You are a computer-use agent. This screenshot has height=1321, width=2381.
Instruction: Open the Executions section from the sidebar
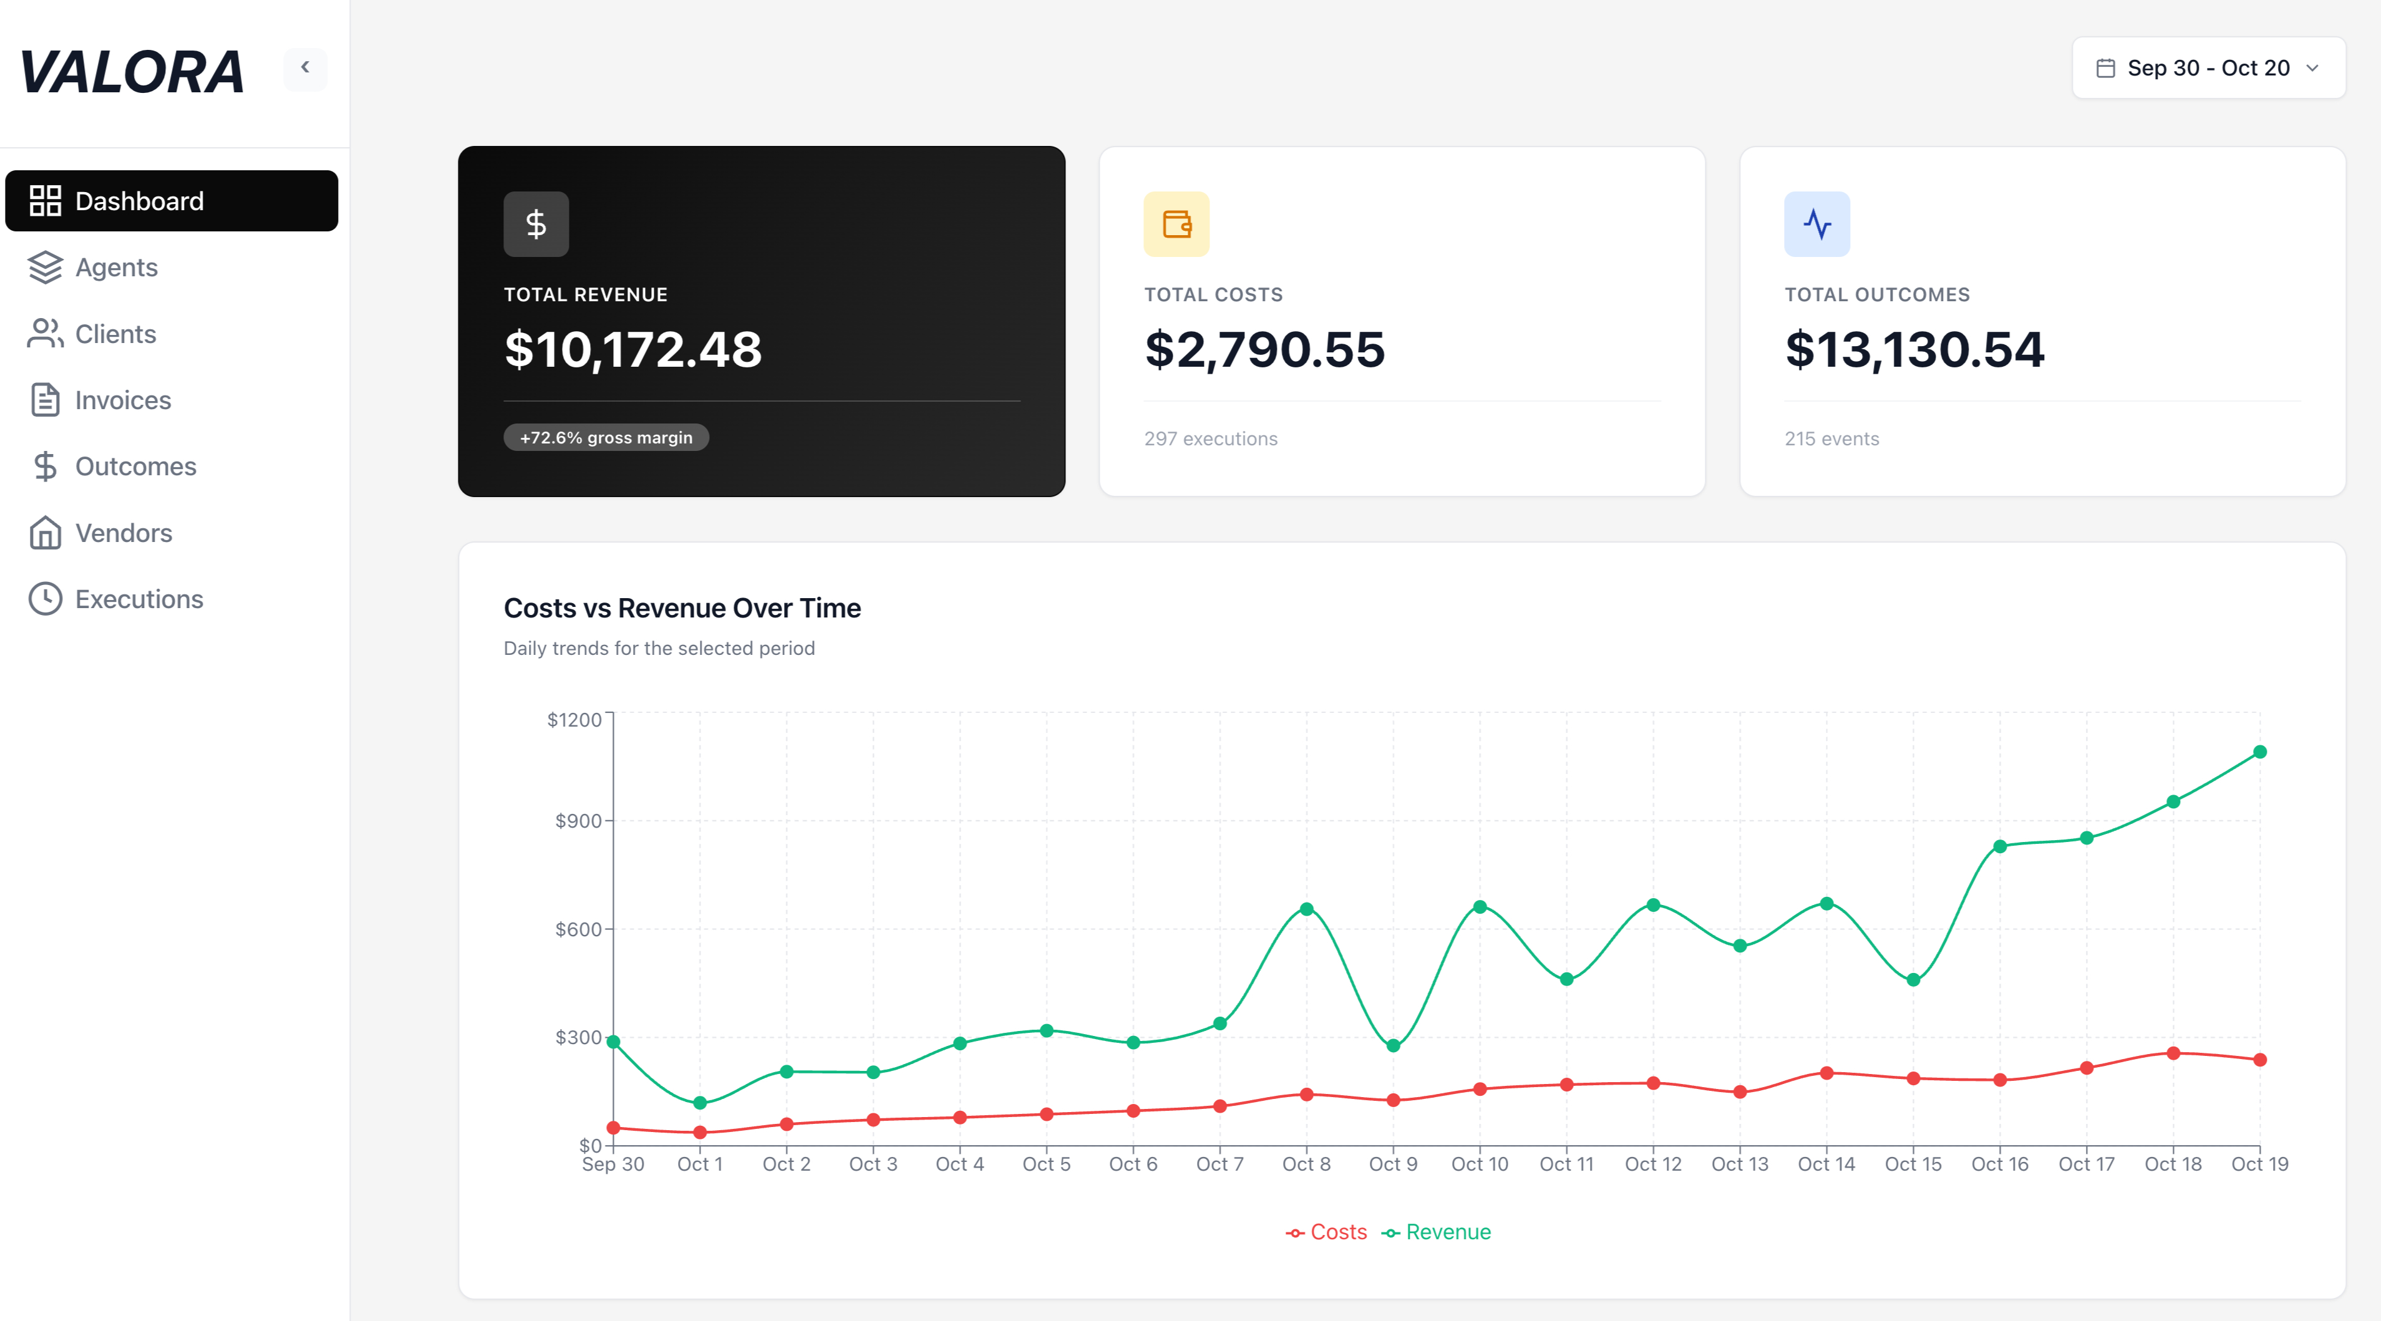click(138, 599)
